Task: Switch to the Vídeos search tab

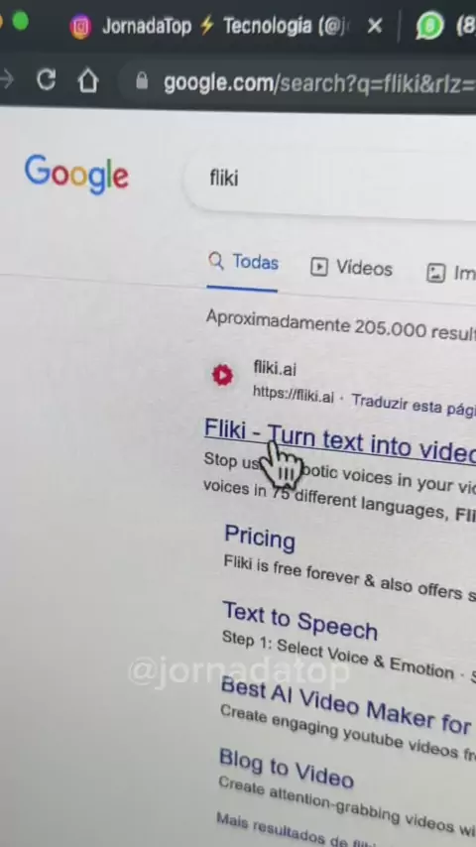Action: [352, 268]
